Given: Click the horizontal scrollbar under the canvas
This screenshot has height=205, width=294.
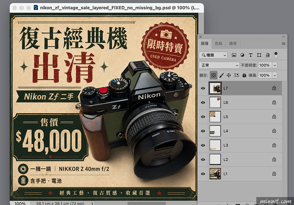Looking at the screenshot, I should tap(146, 203).
